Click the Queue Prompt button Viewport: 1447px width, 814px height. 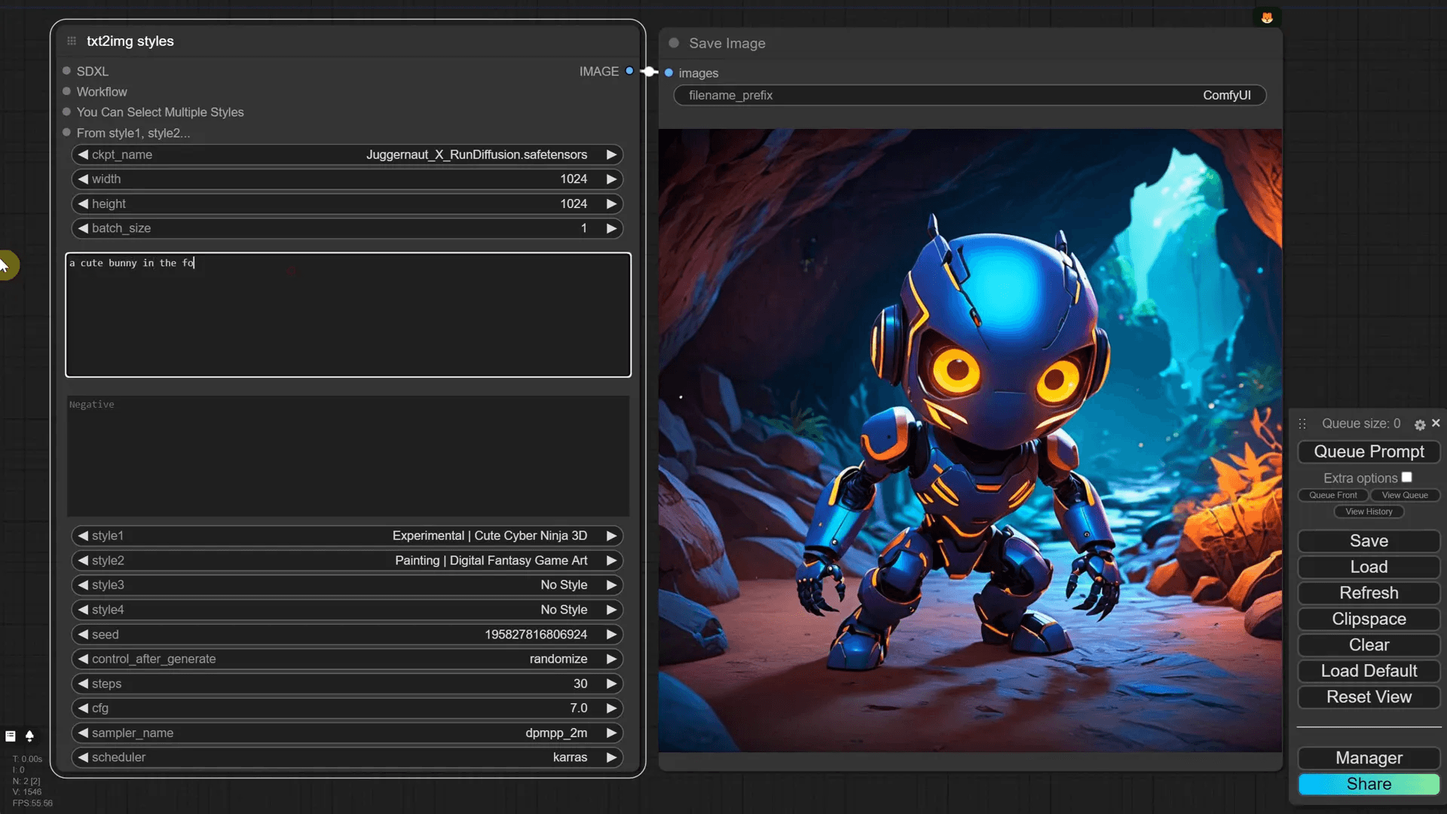1369,451
